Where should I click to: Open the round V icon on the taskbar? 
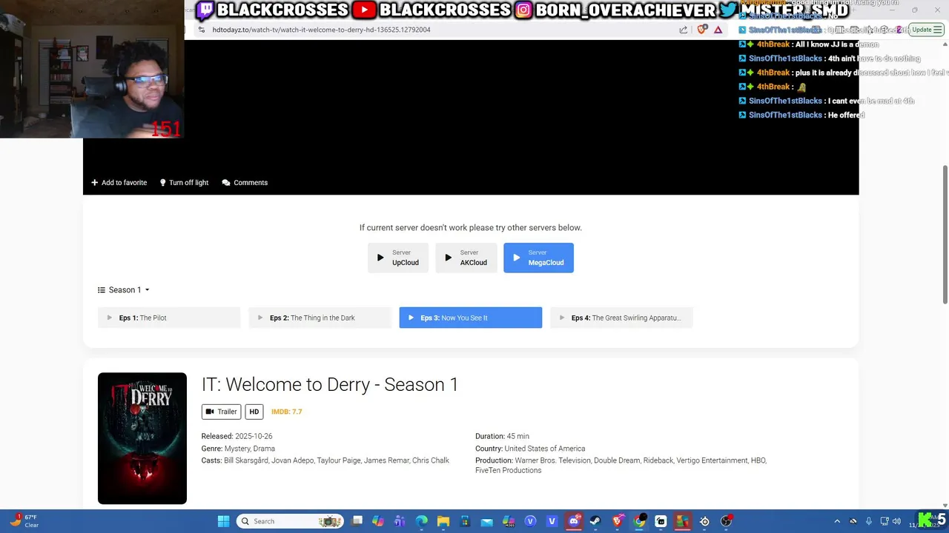[530, 521]
